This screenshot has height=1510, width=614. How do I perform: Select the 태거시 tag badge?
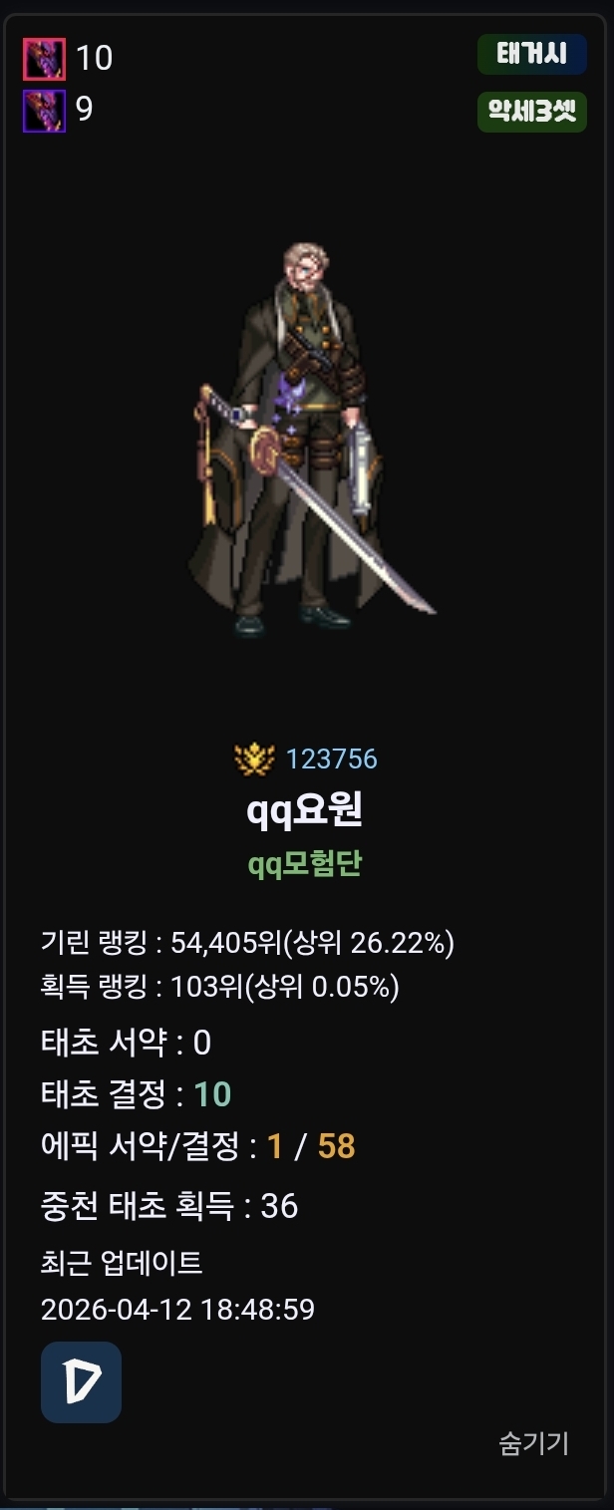[x=532, y=55]
